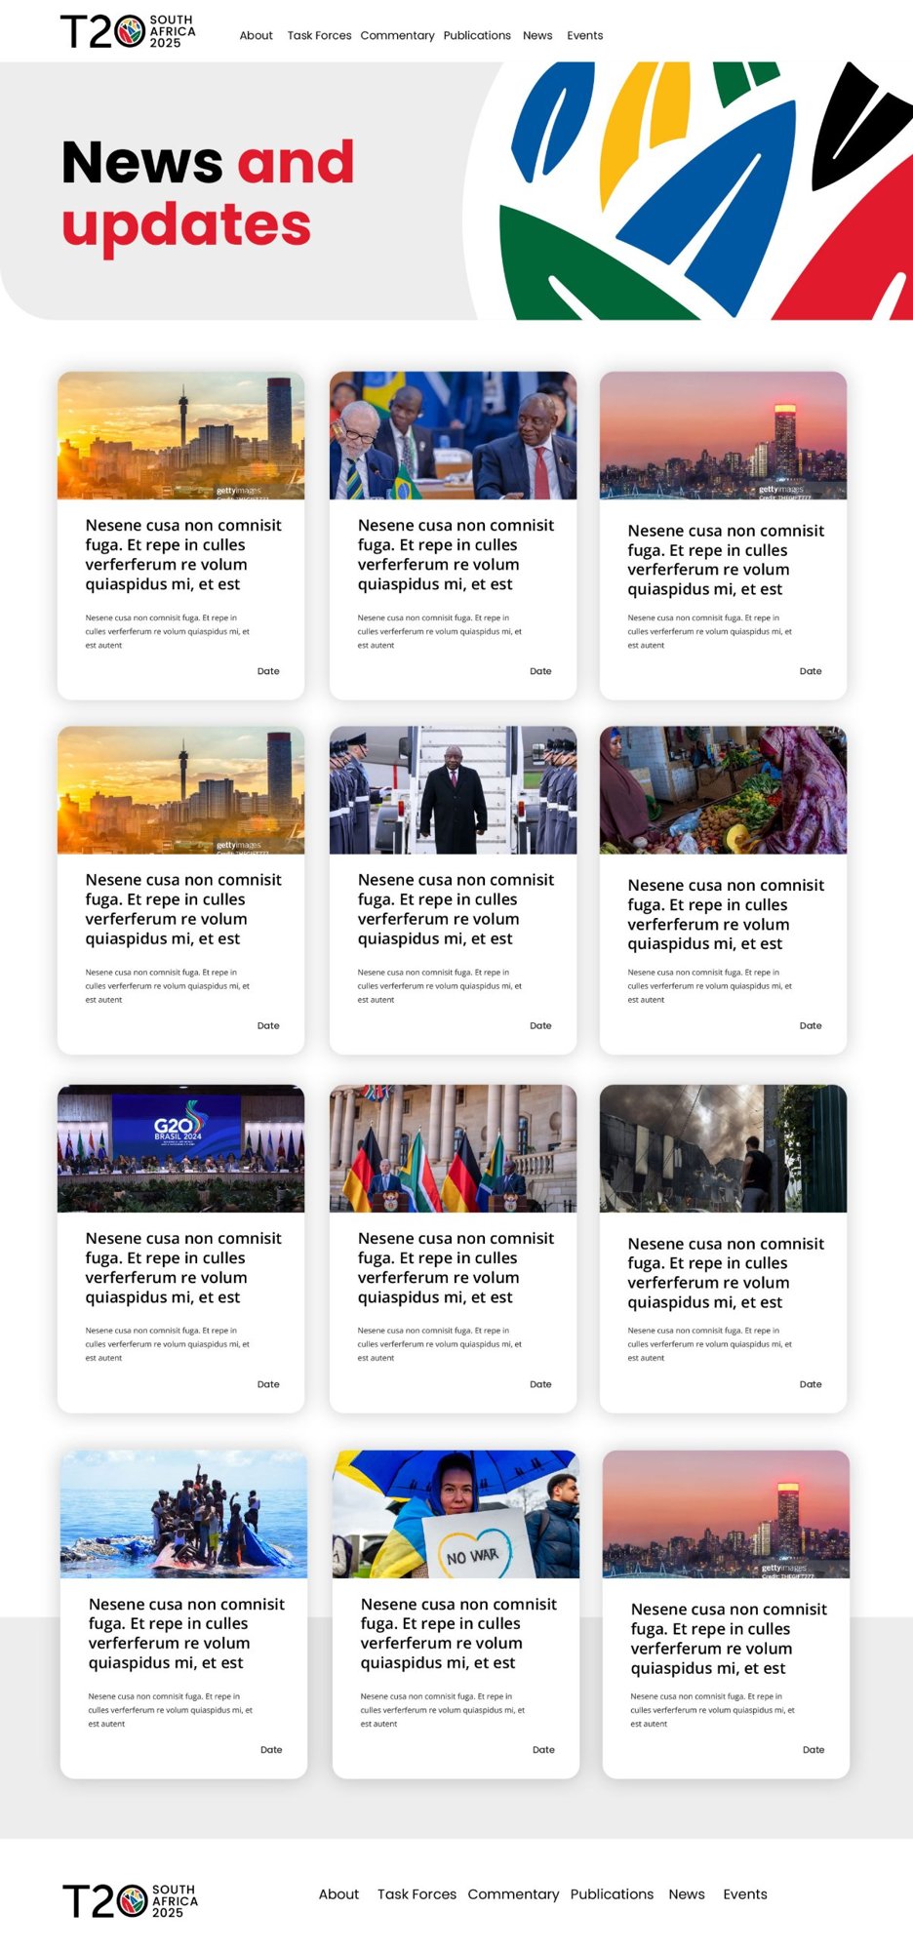Screen dimensions: 913x1951
Task: Click the Date label in the seated leaders card
Action: click(540, 671)
